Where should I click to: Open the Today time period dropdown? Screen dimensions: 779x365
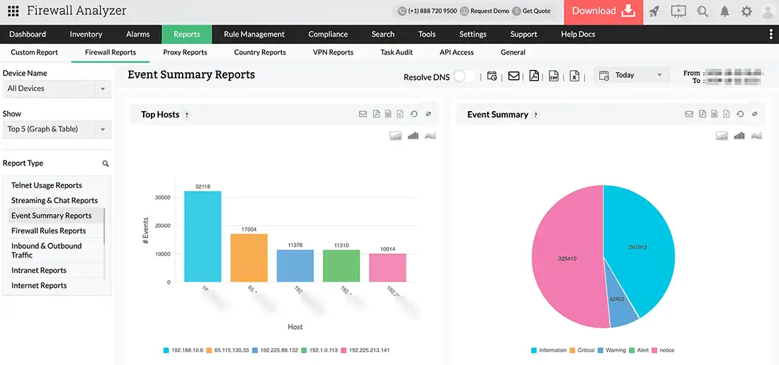(x=632, y=76)
